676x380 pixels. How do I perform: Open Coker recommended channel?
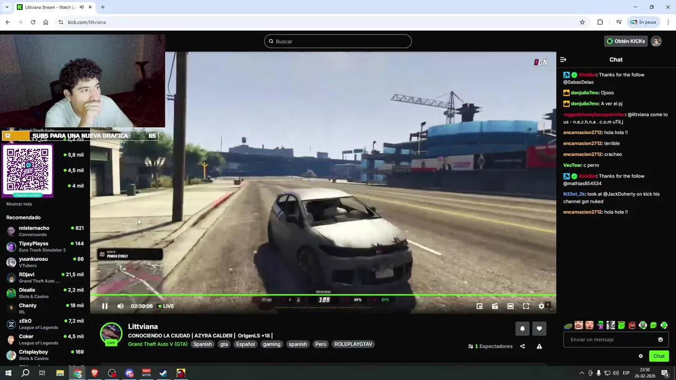pyautogui.click(x=45, y=339)
